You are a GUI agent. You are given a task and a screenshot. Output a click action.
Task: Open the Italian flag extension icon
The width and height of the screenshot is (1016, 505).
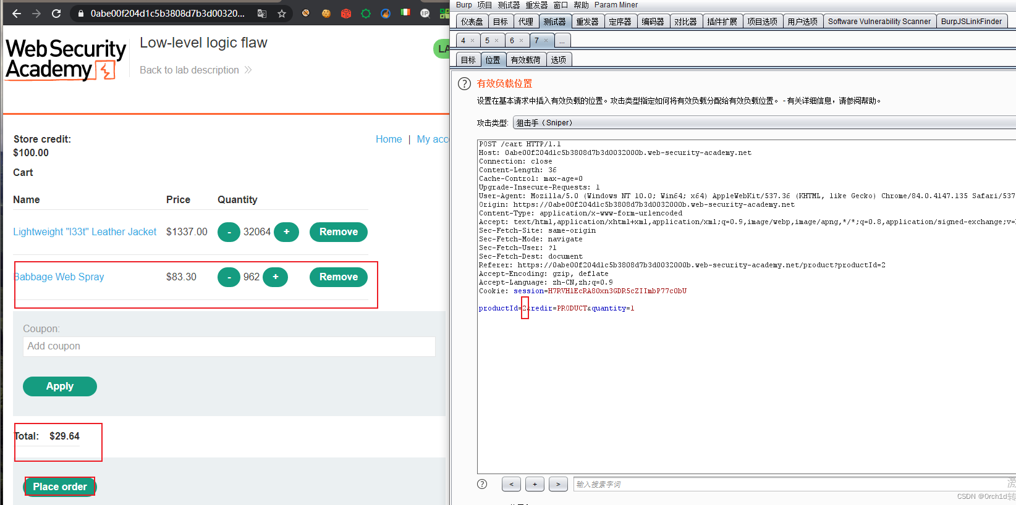click(405, 12)
